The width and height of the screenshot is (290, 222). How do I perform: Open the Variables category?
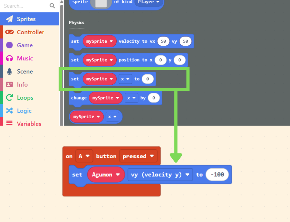29,124
